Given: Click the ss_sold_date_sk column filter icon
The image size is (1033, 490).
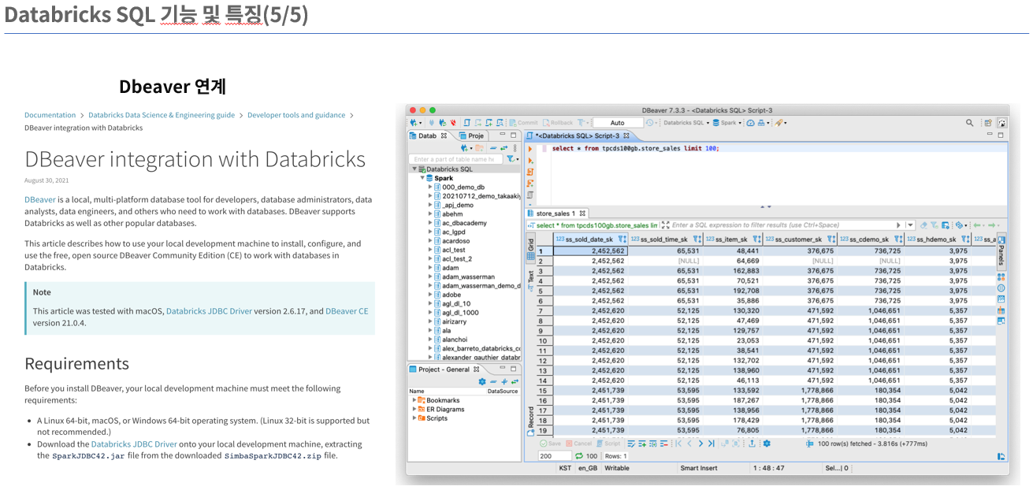Looking at the screenshot, I should (x=620, y=239).
